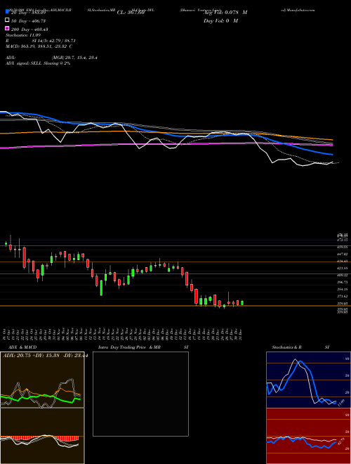Click the last green candlestick on the chart
Screen dimensions: 351x464
(x=242, y=303)
